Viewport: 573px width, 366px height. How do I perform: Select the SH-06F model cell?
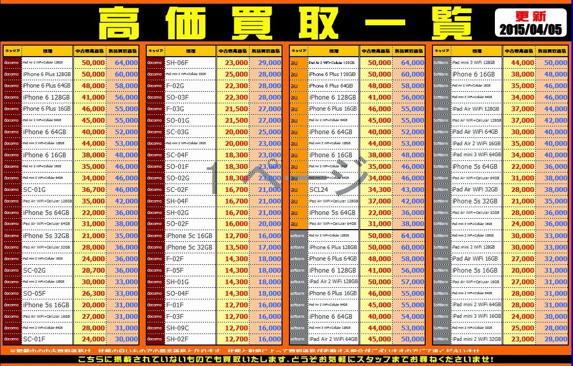pos(190,62)
